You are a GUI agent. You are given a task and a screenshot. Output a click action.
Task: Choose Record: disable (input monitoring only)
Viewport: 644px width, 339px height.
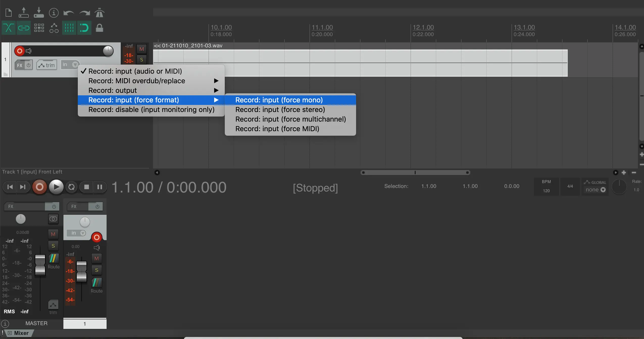point(151,109)
